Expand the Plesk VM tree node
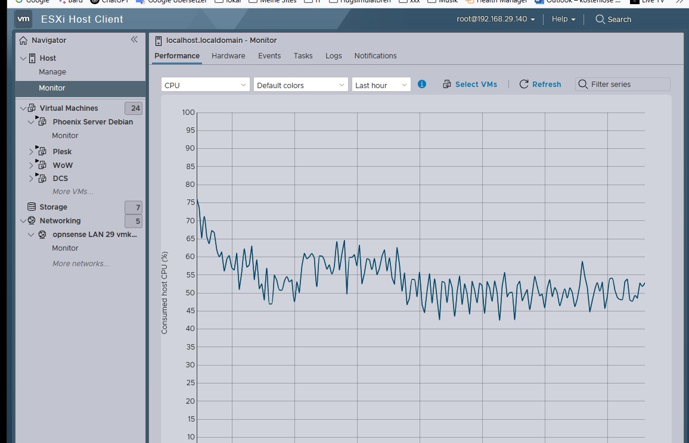The image size is (689, 443). click(32, 152)
